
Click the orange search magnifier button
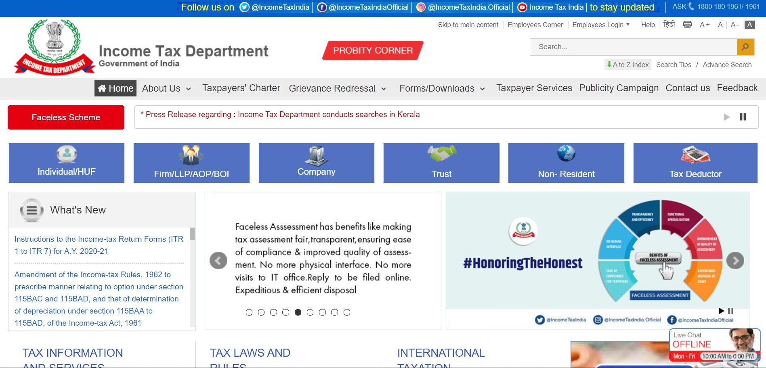(745, 47)
